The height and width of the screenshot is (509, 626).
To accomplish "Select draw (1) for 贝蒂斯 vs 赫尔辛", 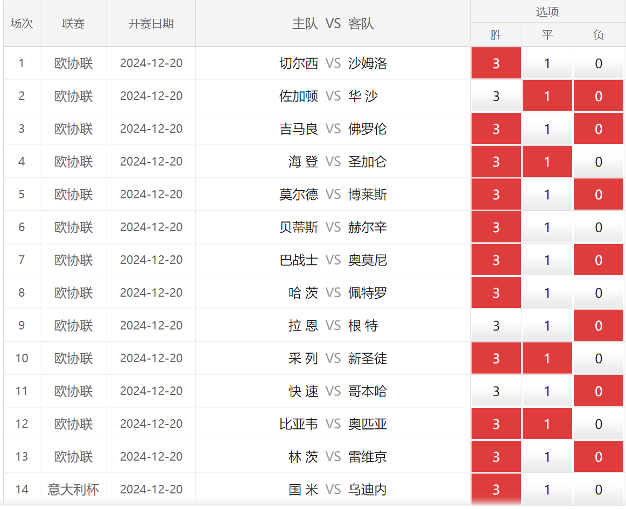I will (547, 227).
